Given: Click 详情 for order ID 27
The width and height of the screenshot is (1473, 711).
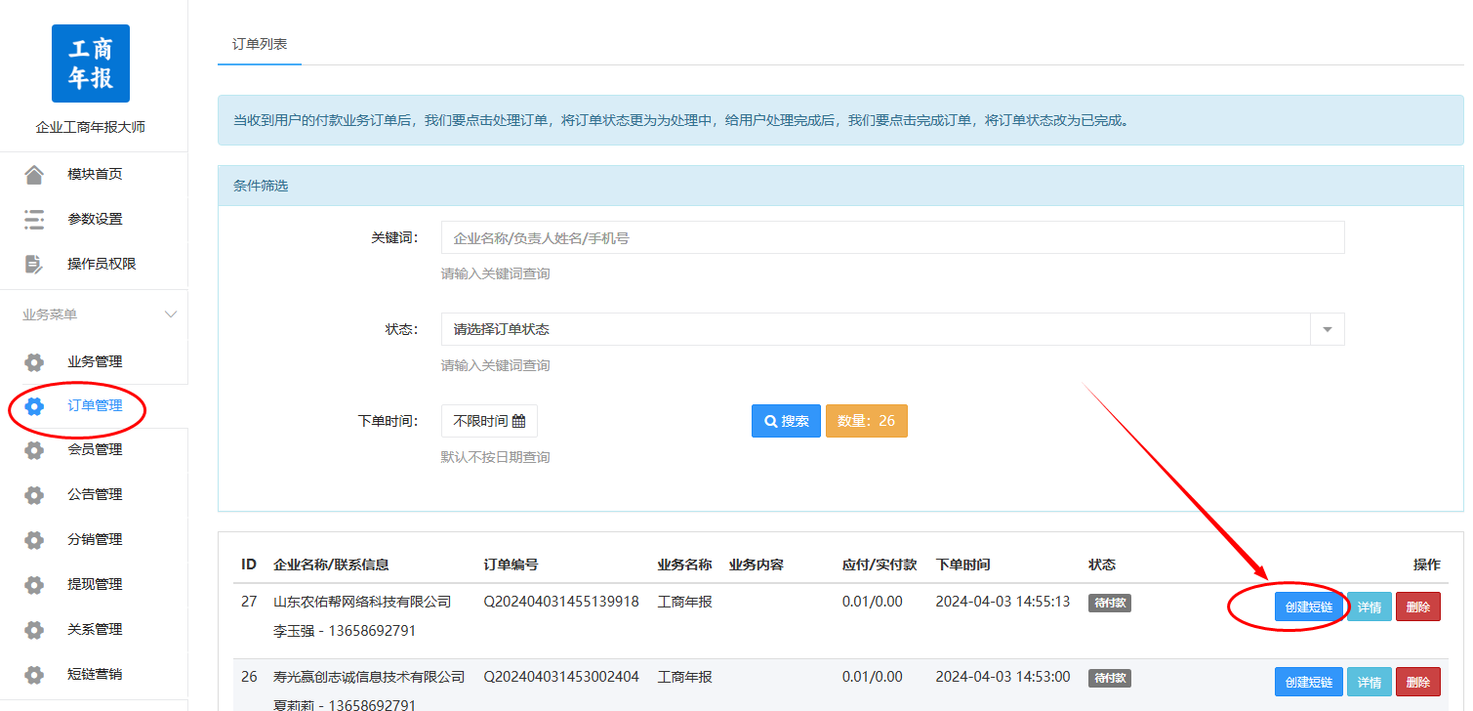Looking at the screenshot, I should click(1370, 606).
